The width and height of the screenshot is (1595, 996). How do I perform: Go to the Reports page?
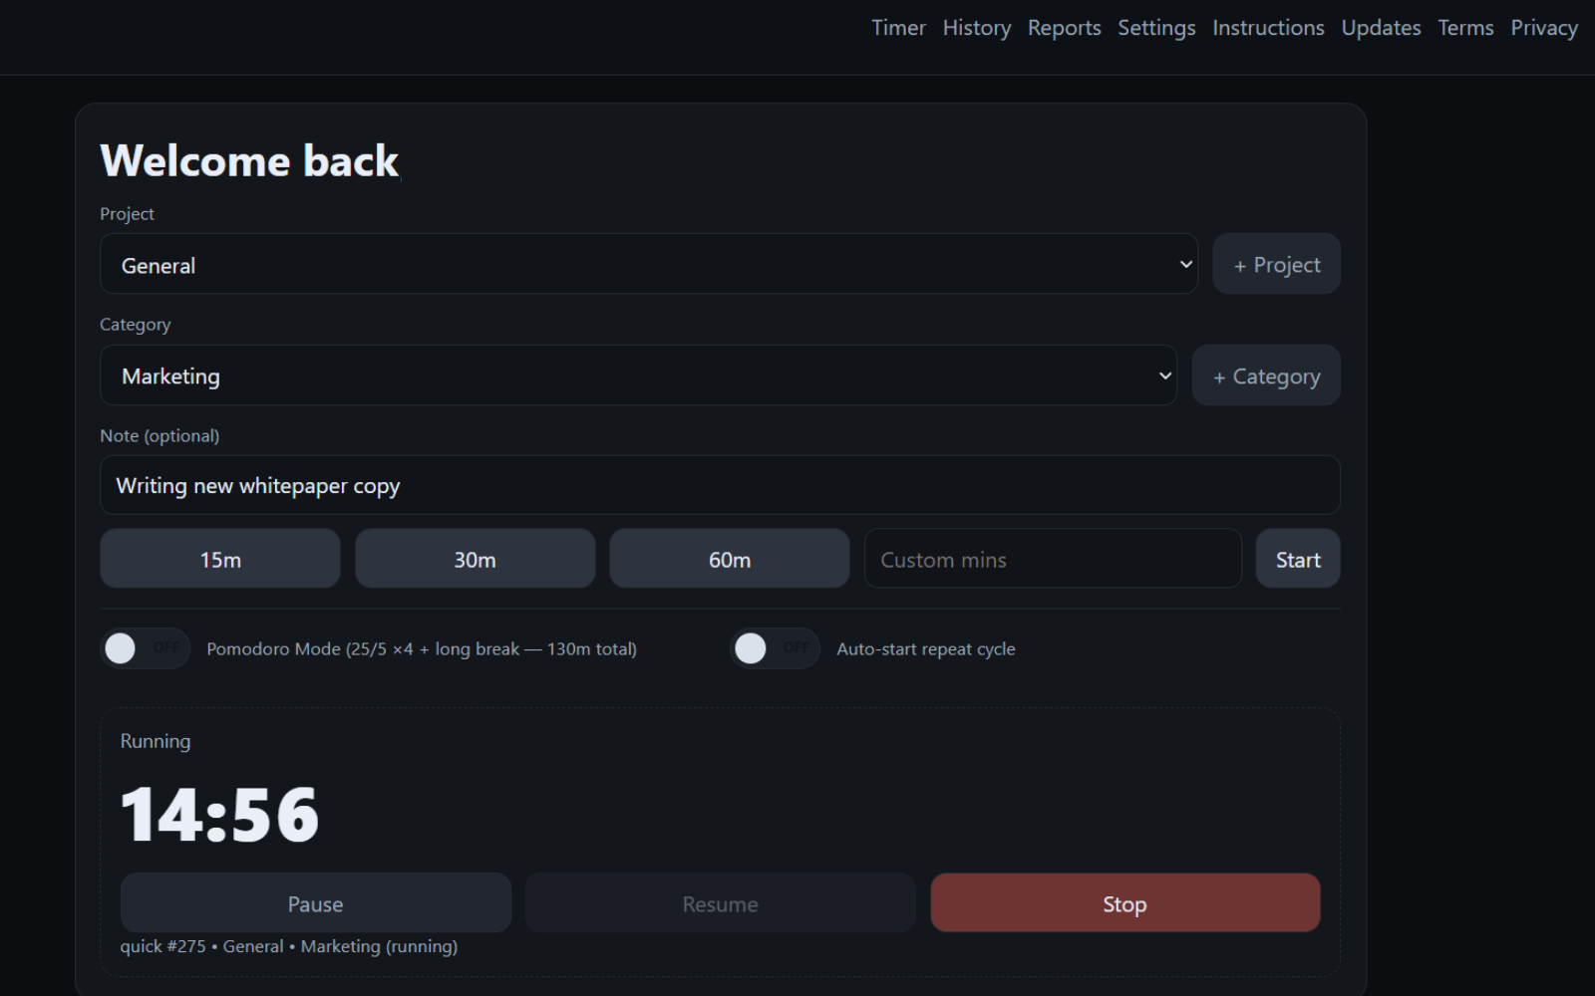pos(1064,28)
